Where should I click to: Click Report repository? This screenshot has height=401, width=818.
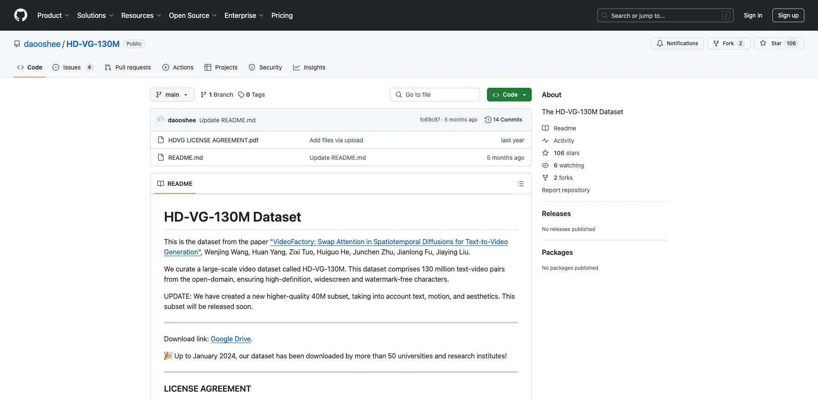click(566, 190)
